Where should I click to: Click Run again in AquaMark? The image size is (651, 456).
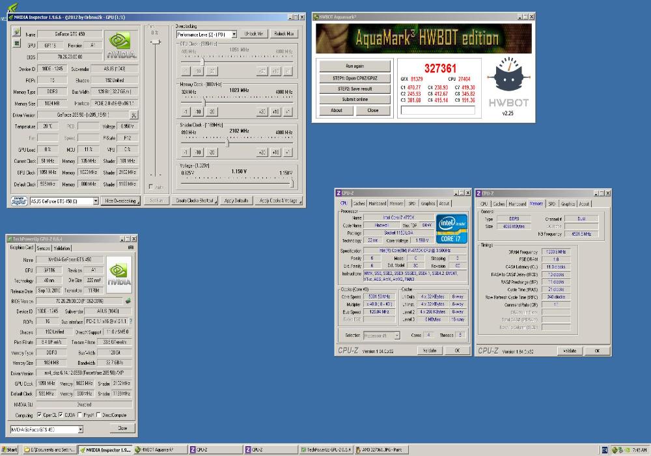tap(355, 66)
